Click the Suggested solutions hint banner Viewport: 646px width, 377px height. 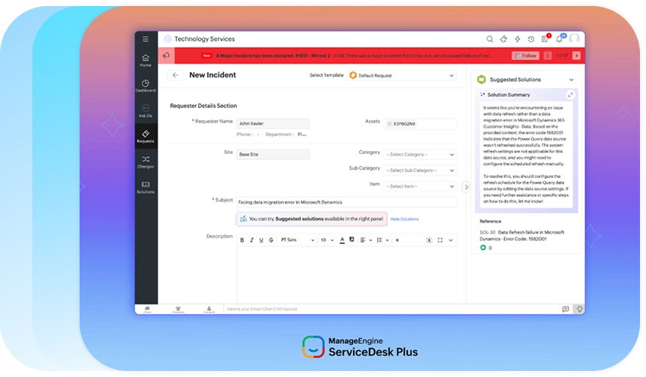[312, 219]
